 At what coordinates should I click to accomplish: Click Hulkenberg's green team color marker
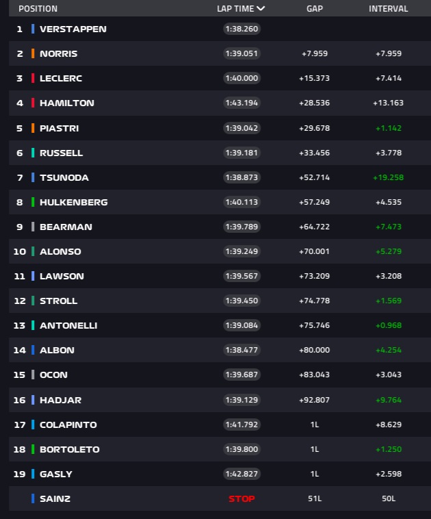33,202
